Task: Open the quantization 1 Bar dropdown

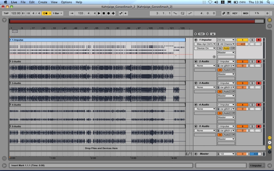Action: click(x=57, y=13)
